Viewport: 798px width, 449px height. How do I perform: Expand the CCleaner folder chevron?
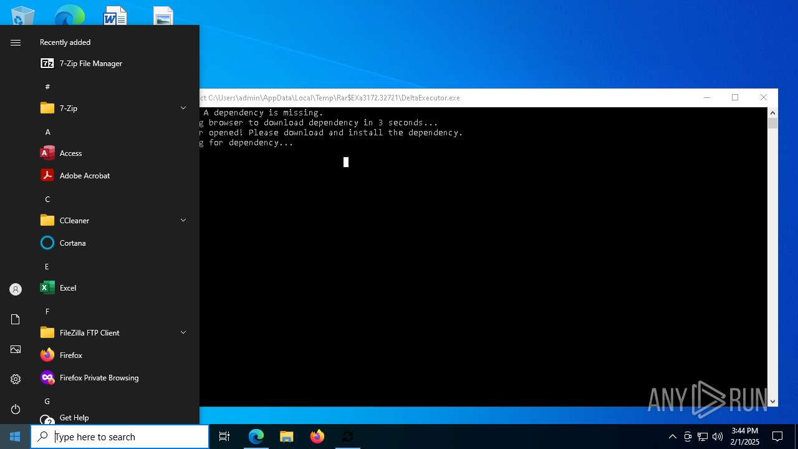[183, 220]
